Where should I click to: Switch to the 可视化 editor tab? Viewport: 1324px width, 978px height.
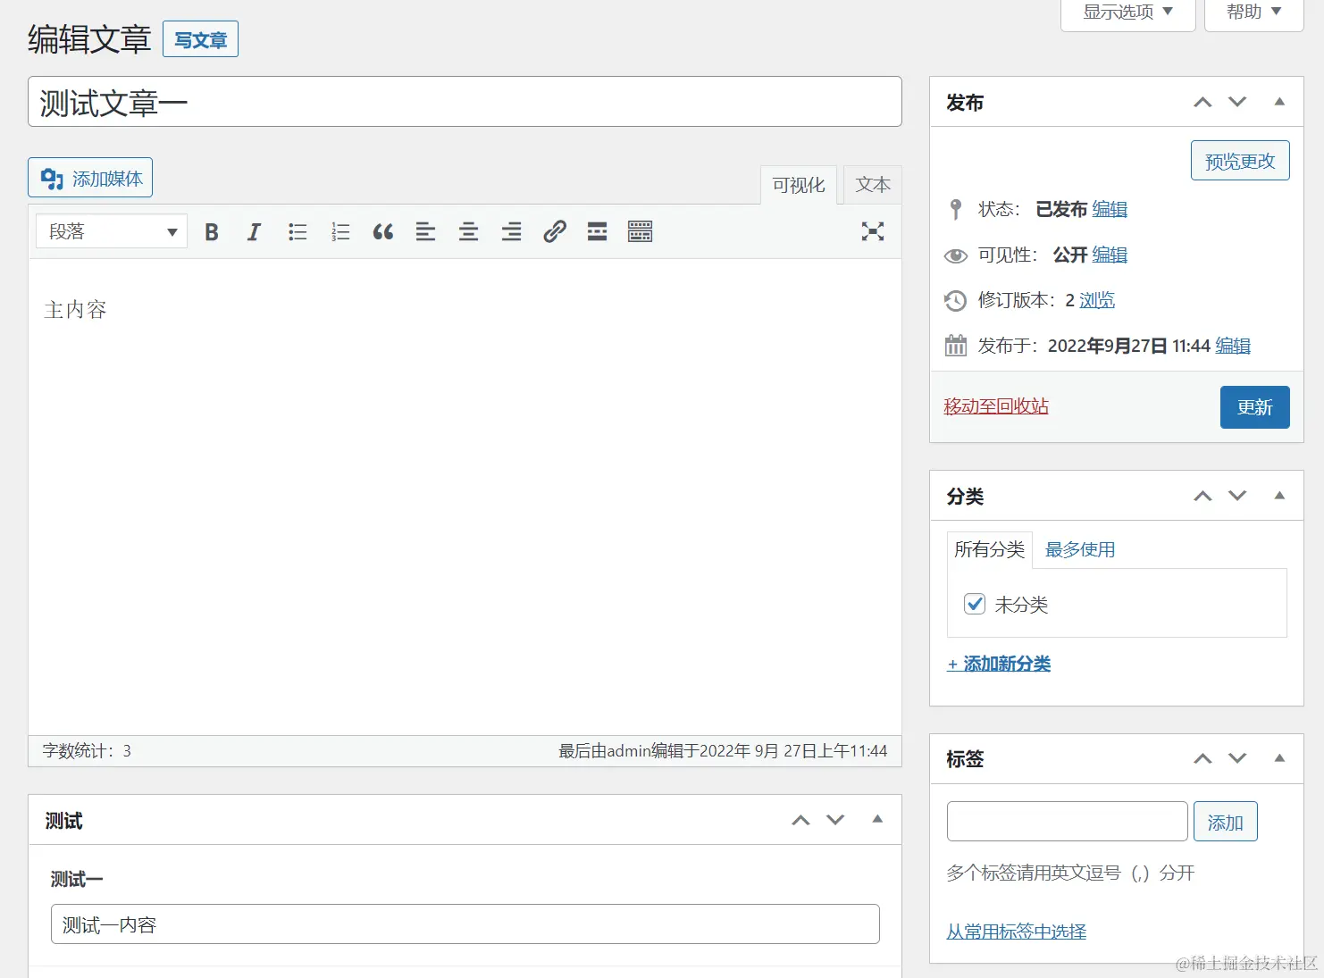coord(799,185)
